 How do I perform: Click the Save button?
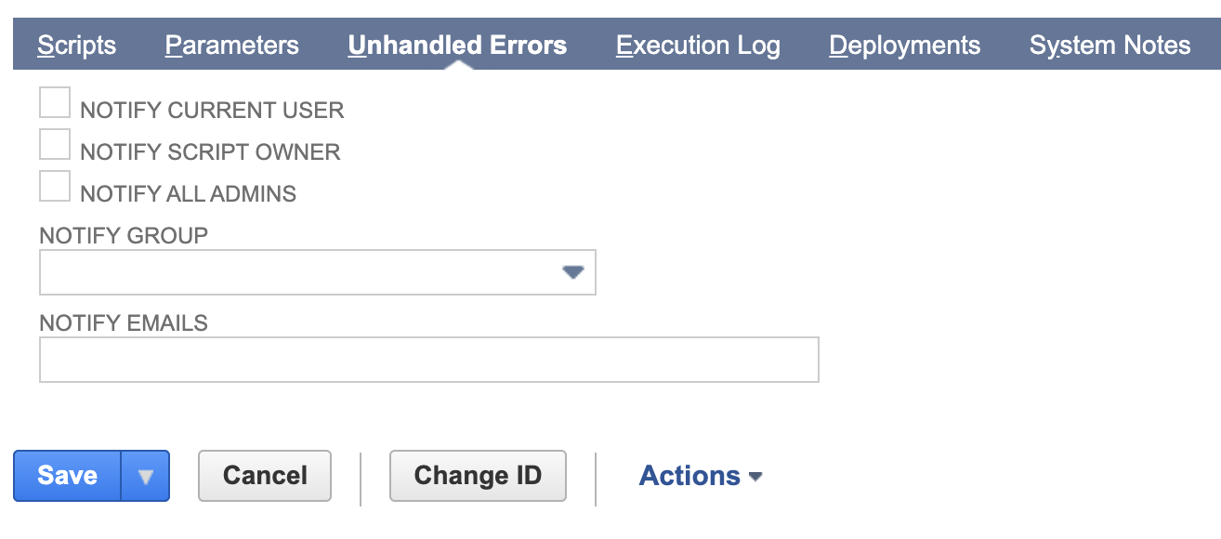(66, 476)
